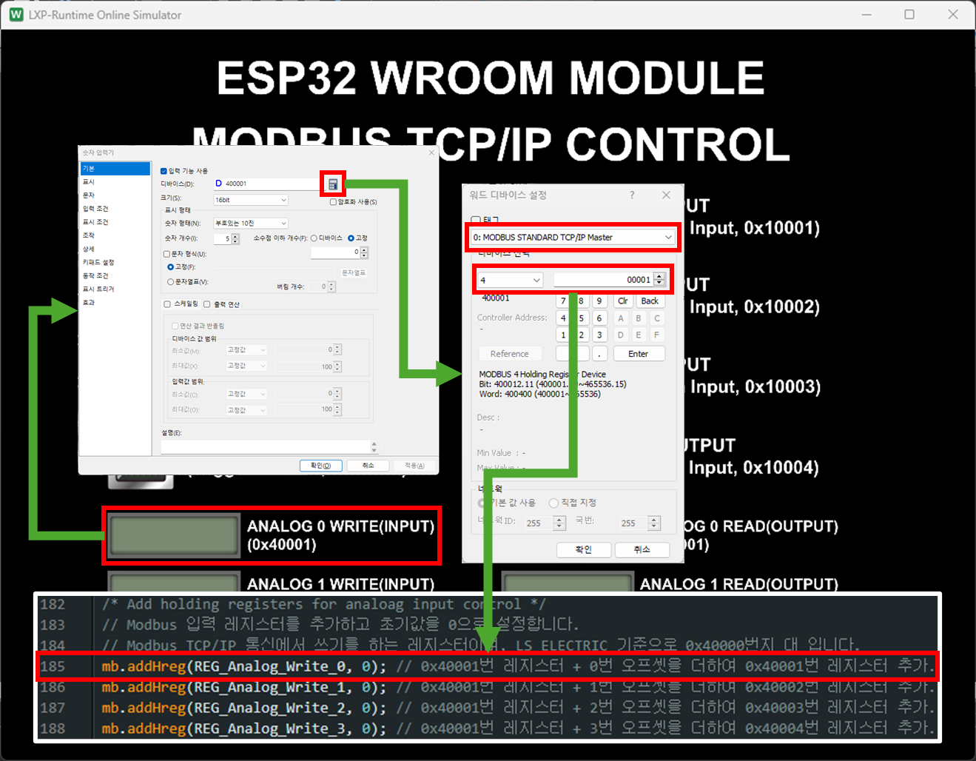The image size is (976, 761).
Task: Click the keypad digit 6
Action: 599,318
